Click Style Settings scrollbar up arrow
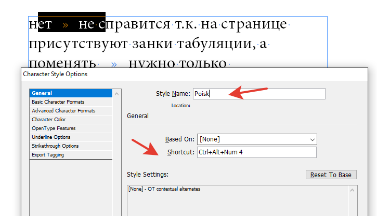Image resolution: width=377 pixels, height=216 pixels. coord(352,191)
